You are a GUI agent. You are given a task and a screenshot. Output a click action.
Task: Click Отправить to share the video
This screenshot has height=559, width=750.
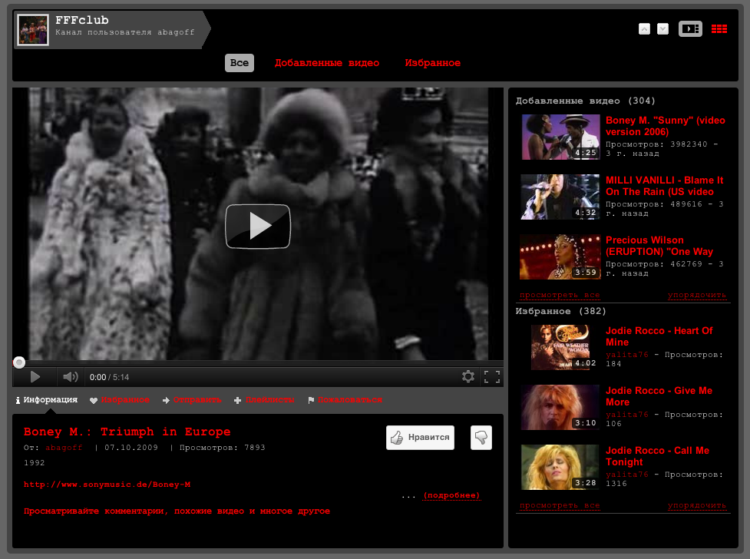pos(192,400)
